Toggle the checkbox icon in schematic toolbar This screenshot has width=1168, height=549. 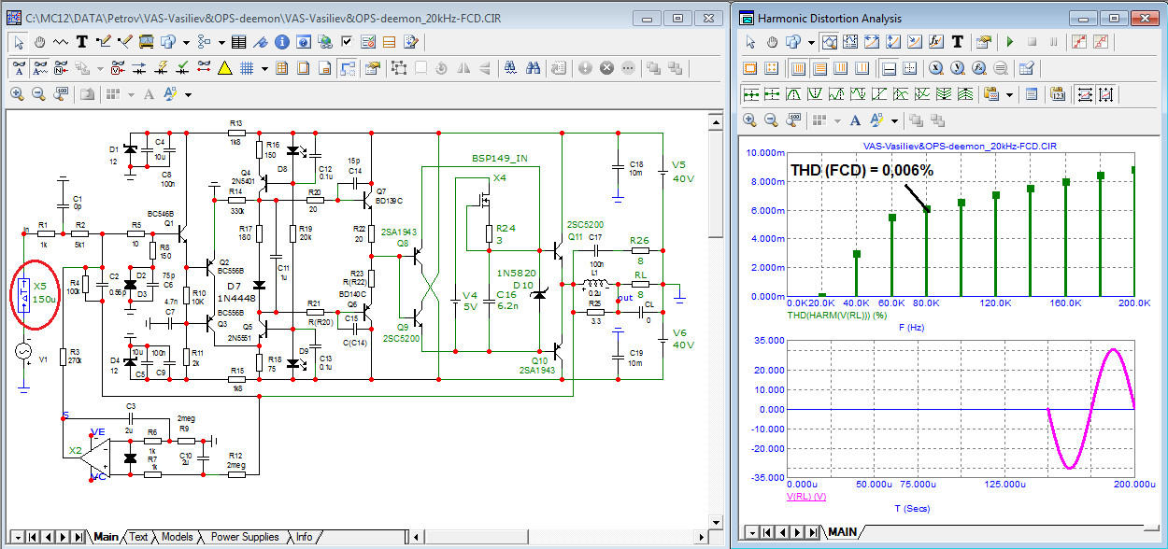347,42
